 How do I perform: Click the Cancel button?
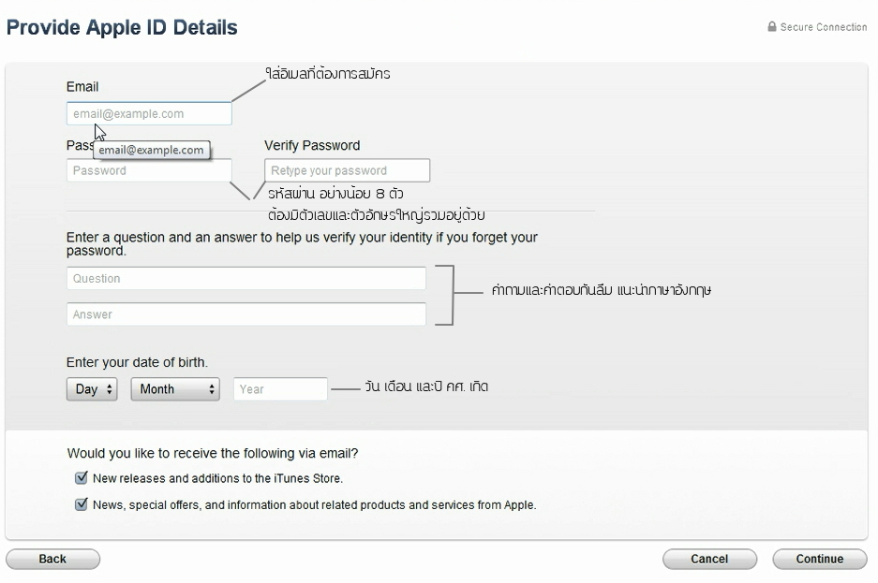[x=709, y=559]
